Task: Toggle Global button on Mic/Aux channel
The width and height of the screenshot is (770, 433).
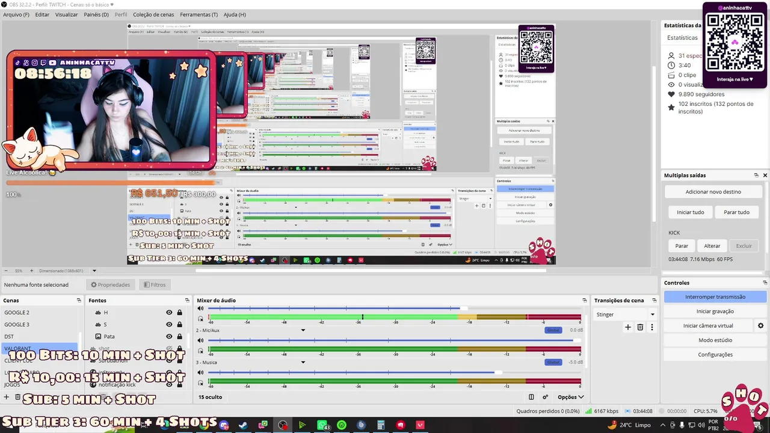Action: tap(553, 330)
